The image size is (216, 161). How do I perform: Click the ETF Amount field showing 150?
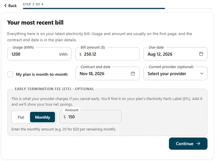coord(90,117)
